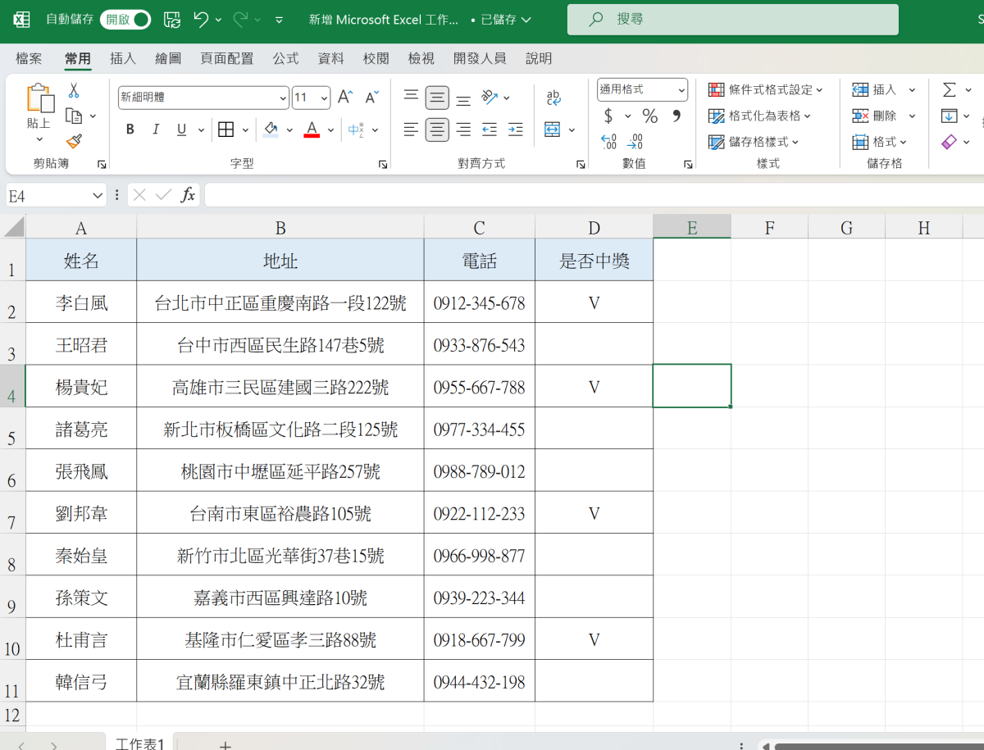The height and width of the screenshot is (750, 984).
Task: Click the Undo arrow icon
Action: pyautogui.click(x=201, y=20)
